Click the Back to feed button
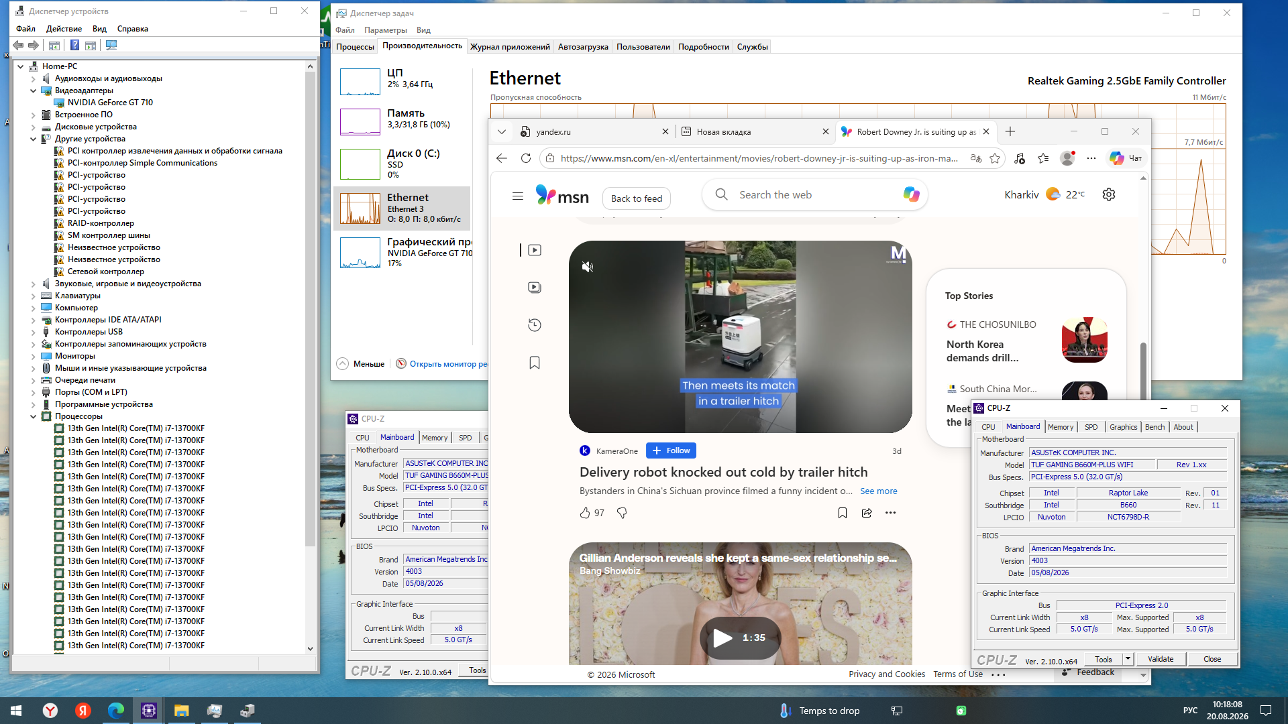Image resolution: width=1288 pixels, height=724 pixels. click(x=637, y=198)
